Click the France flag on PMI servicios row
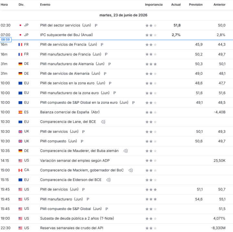Image resolution: width=233 pixels, height=232 pixels. pyautogui.click(x=20, y=44)
